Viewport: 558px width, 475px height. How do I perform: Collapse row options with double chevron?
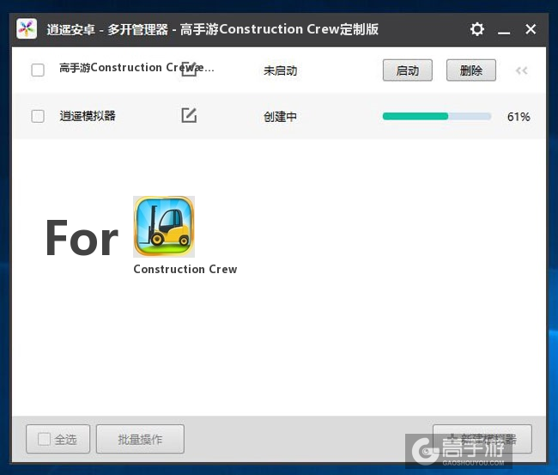522,70
